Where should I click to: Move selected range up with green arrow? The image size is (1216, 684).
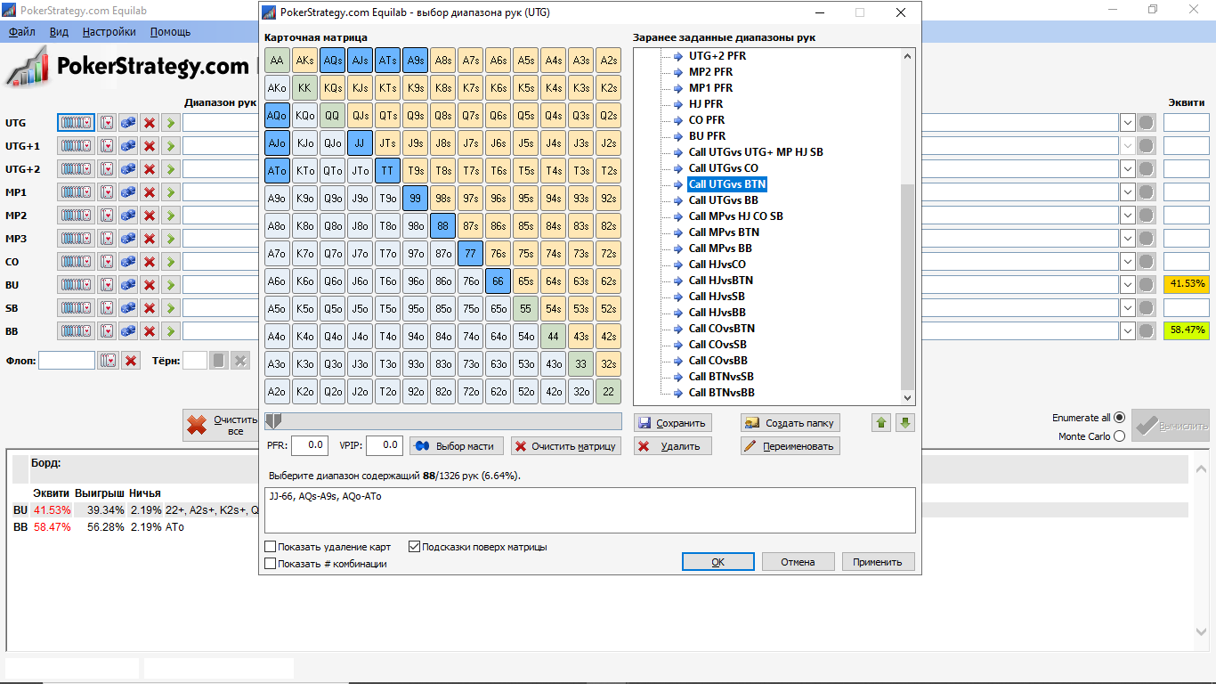click(x=881, y=422)
